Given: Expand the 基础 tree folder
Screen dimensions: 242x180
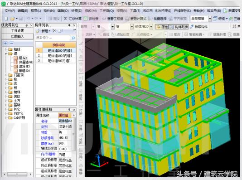Looking at the screenshot, I should pyautogui.click(x=6, y=105).
